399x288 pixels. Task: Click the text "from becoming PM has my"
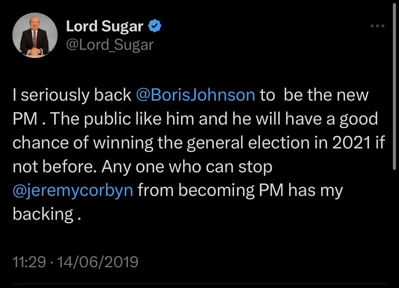[241, 191]
